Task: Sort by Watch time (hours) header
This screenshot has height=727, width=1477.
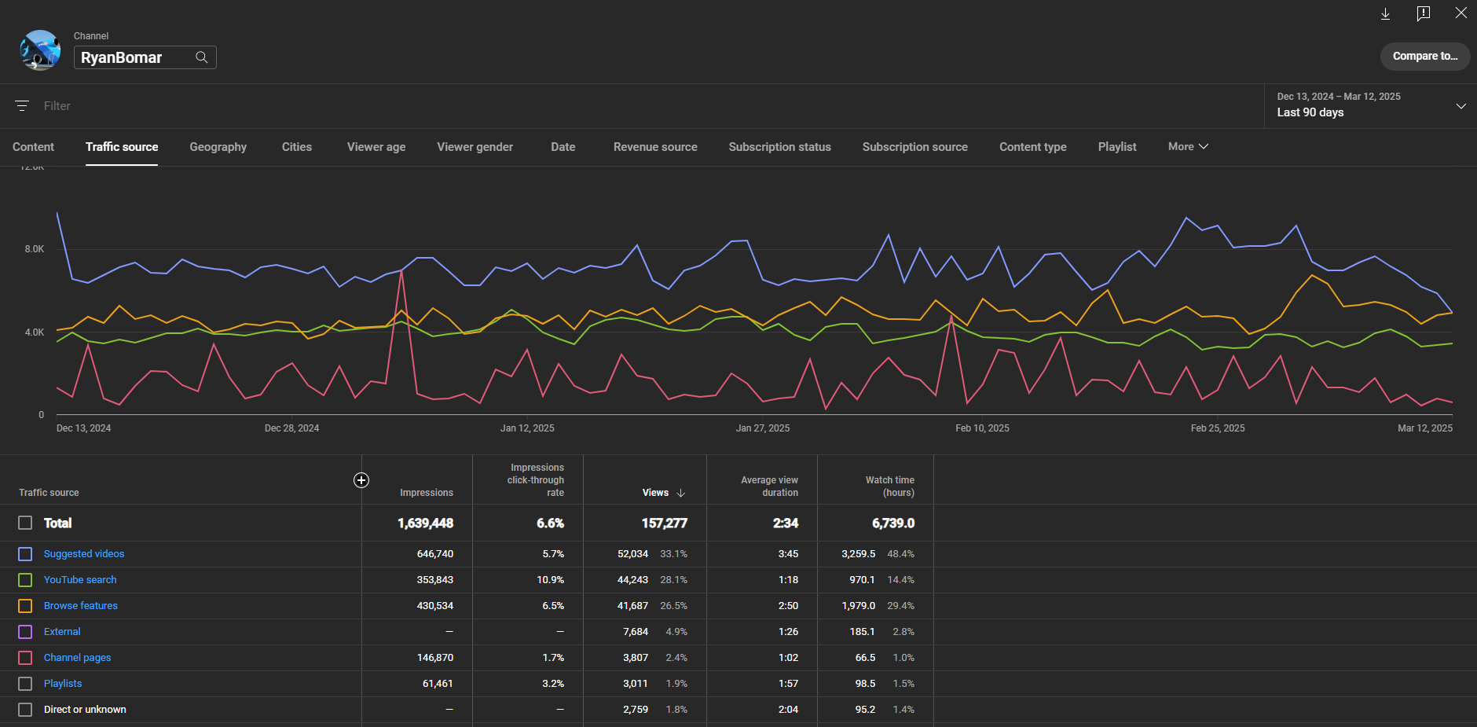Action: 890,487
